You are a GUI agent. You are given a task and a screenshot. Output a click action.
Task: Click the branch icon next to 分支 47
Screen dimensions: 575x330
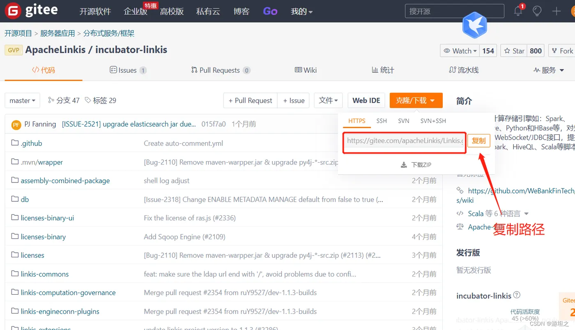(51, 100)
